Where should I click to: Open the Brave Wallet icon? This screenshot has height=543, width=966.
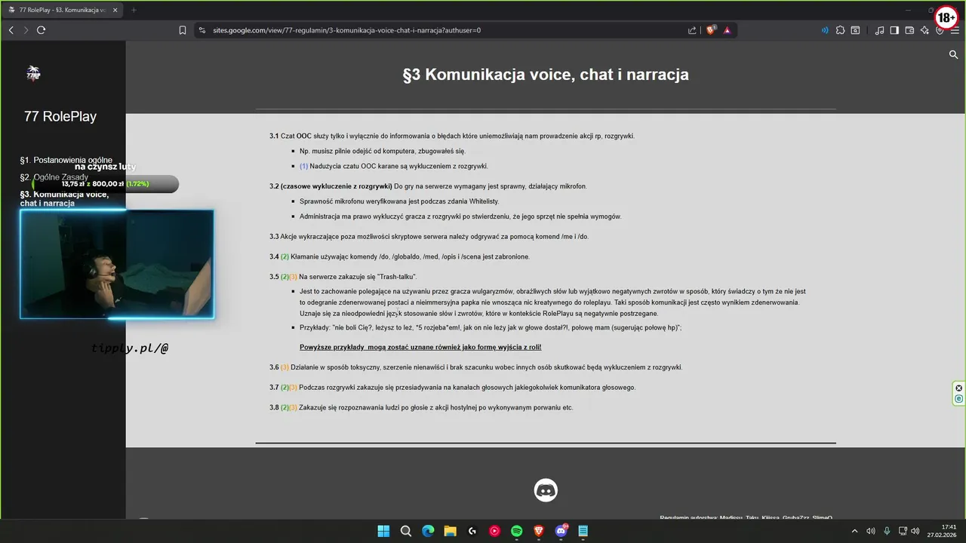909,30
